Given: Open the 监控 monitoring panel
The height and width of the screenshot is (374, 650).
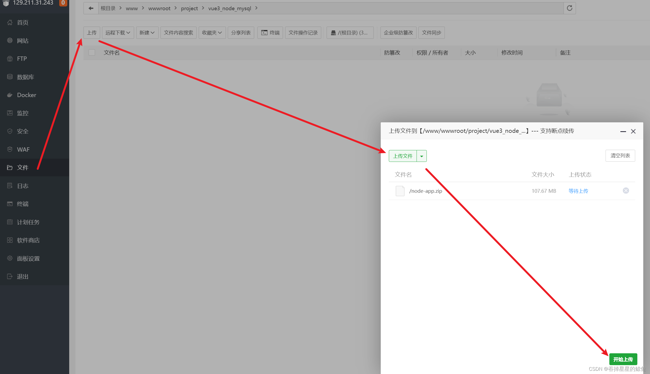Looking at the screenshot, I should click(x=23, y=113).
